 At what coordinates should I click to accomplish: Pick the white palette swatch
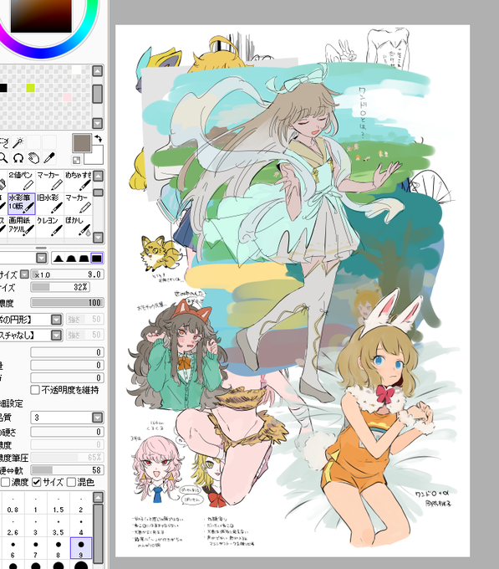tap(76, 69)
